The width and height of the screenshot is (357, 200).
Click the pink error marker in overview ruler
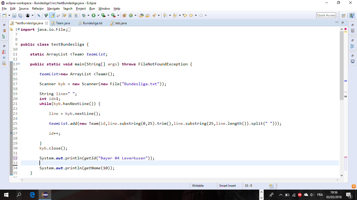pos(346,157)
